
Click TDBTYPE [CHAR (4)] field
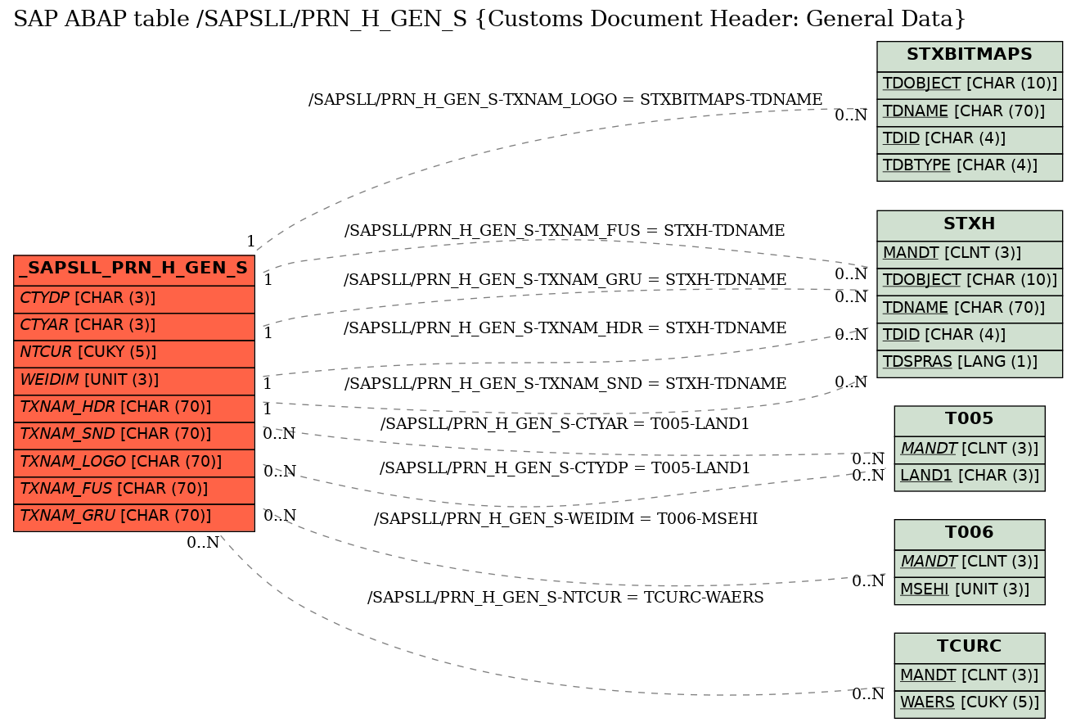point(970,167)
